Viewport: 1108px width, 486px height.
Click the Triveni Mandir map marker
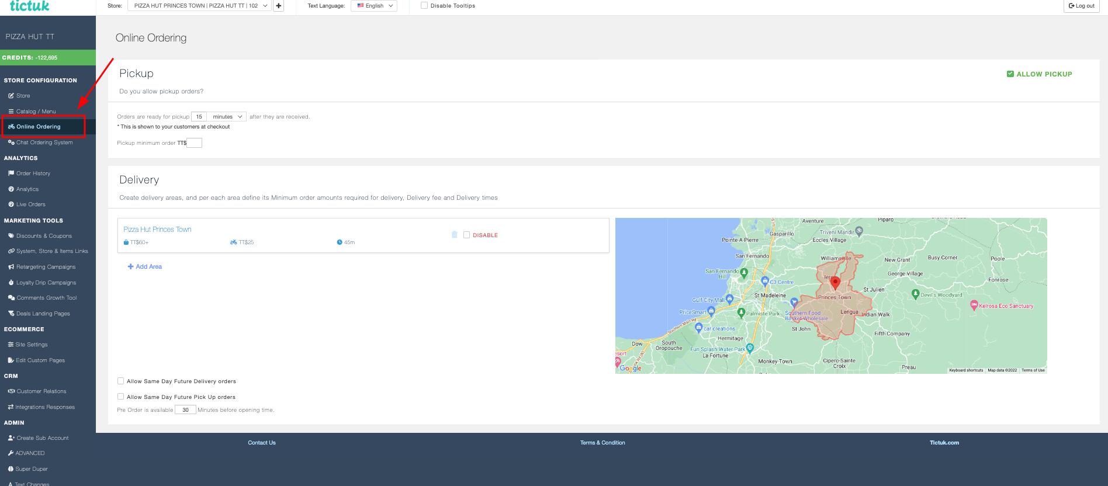(858, 232)
